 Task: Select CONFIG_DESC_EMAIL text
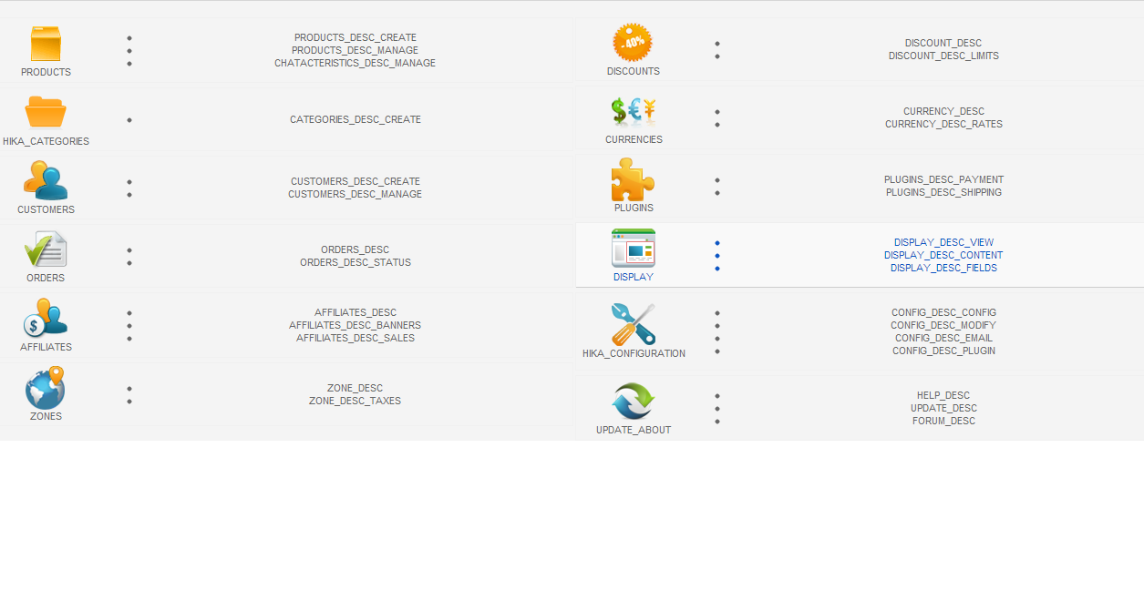tap(943, 338)
